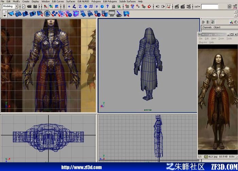Click shelf scroll up arrow
The image size is (238, 171).
click(235, 12)
